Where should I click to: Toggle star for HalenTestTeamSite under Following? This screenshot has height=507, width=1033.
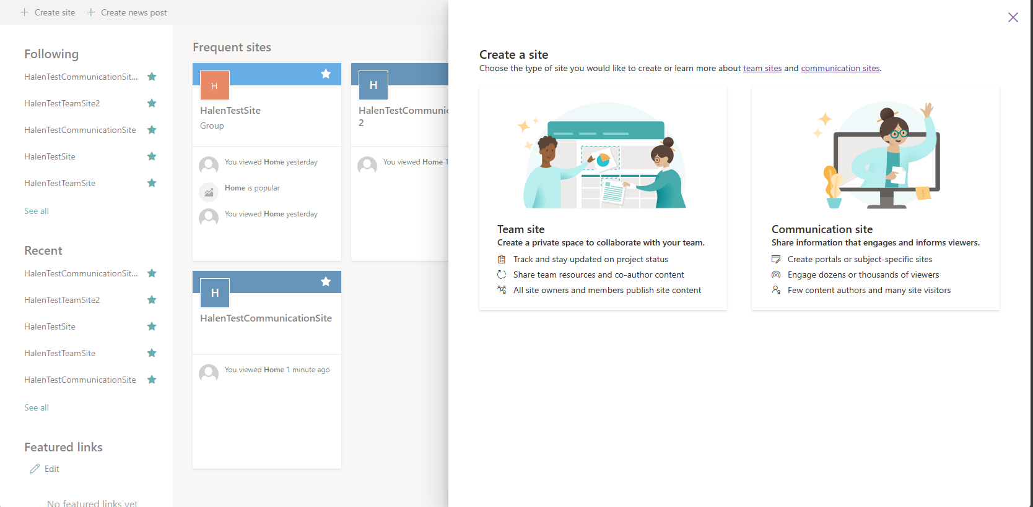(x=152, y=183)
